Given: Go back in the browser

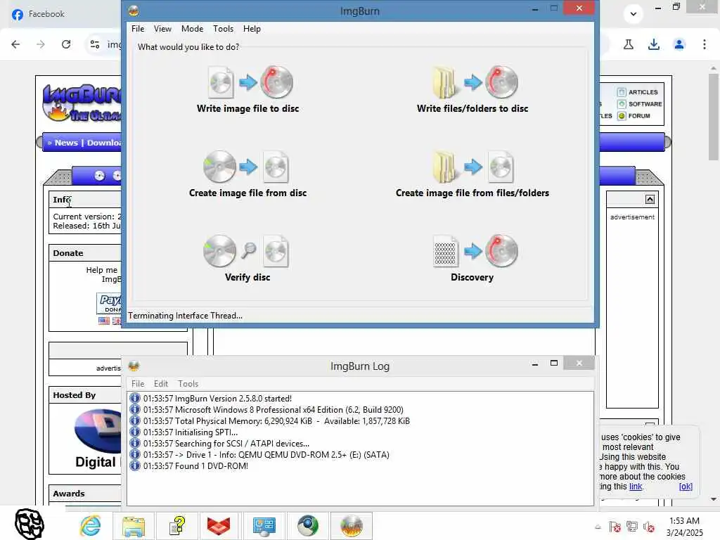Looking at the screenshot, I should tap(15, 44).
